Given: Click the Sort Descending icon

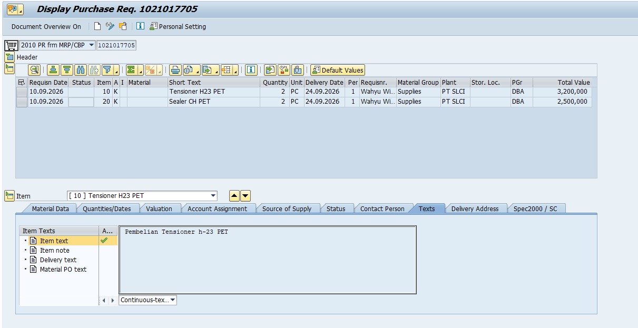Looking at the screenshot, I should coord(67,70).
